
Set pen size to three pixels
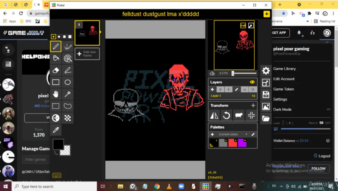point(64,37)
